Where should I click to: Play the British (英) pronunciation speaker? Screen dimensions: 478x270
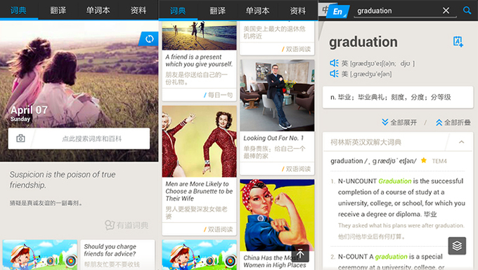(334, 63)
